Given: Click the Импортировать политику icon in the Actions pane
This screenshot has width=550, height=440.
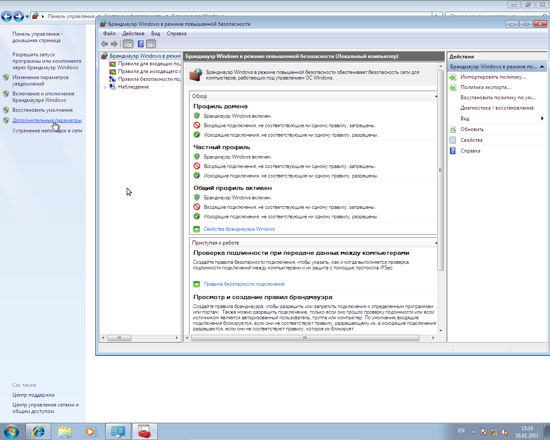Looking at the screenshot, I should point(453,77).
